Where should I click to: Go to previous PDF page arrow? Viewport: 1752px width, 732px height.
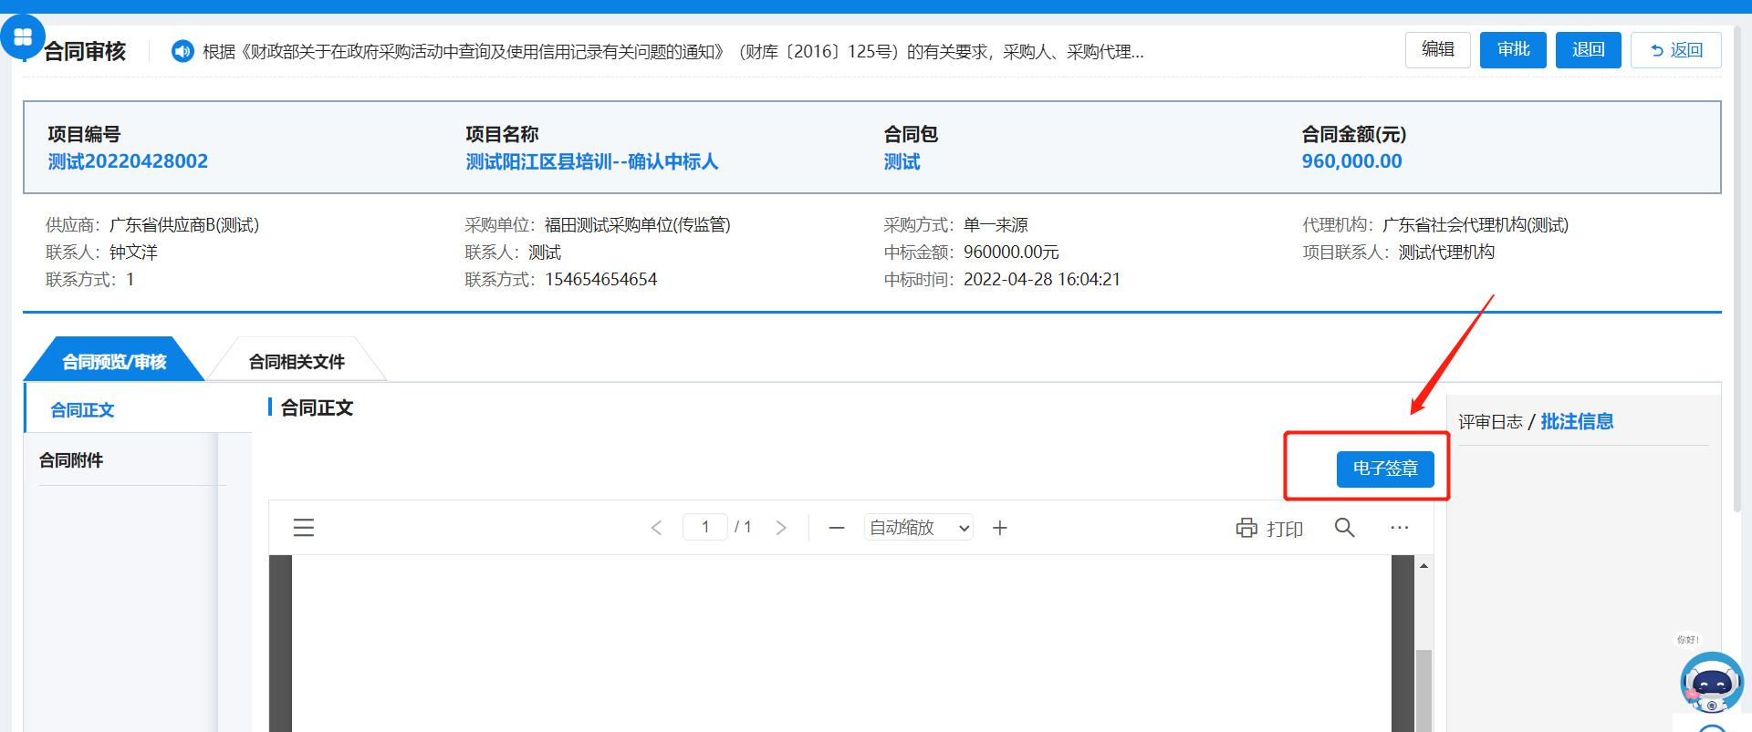point(656,528)
